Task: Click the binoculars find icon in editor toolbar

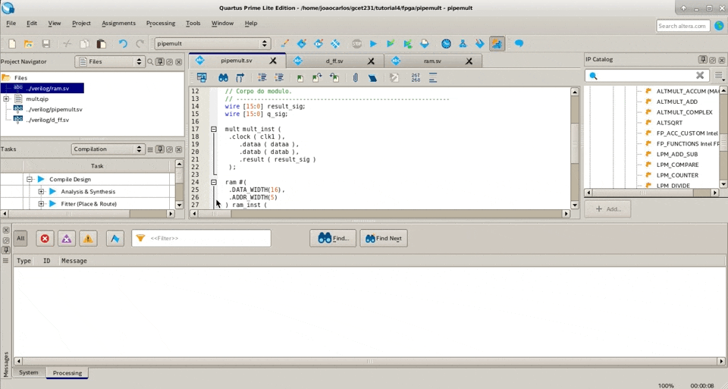Action: point(223,77)
